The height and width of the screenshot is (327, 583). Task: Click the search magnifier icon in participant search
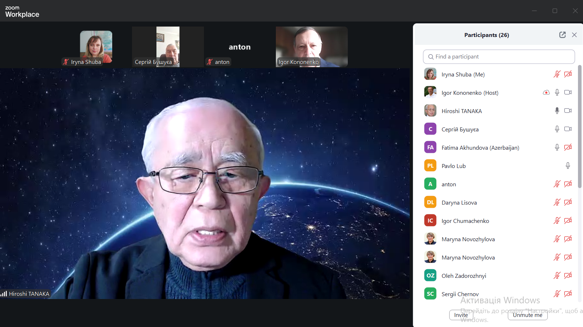[431, 57]
